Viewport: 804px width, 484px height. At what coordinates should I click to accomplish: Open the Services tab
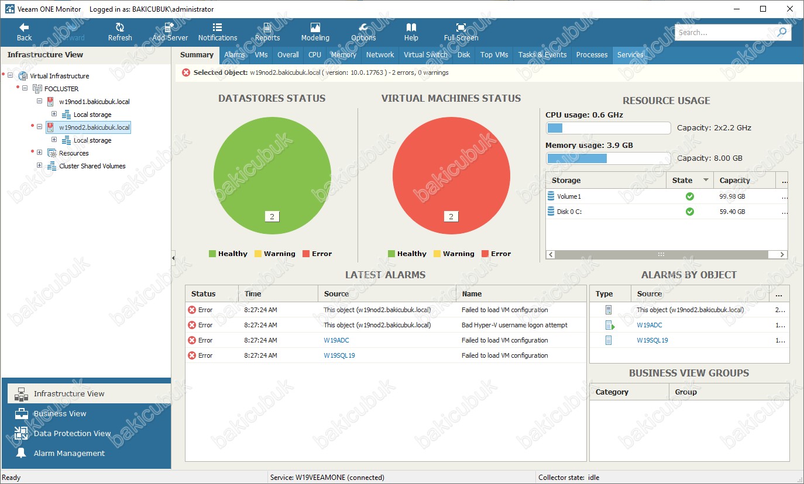pos(630,55)
